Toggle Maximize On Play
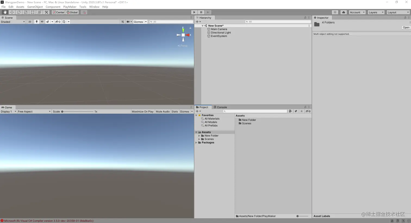This screenshot has height=223, width=411. pos(142,112)
